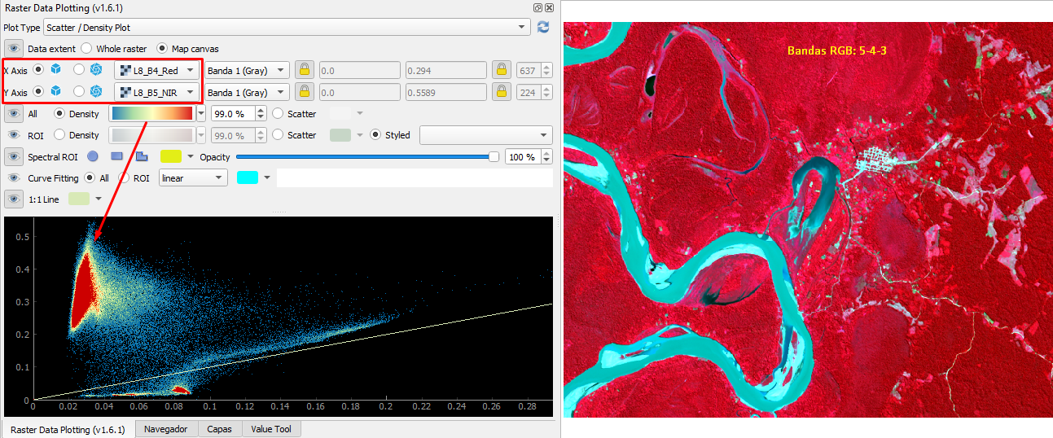The width and height of the screenshot is (1053, 438).
Task: Select the circle Spectral ROI tool
Action: (x=94, y=156)
